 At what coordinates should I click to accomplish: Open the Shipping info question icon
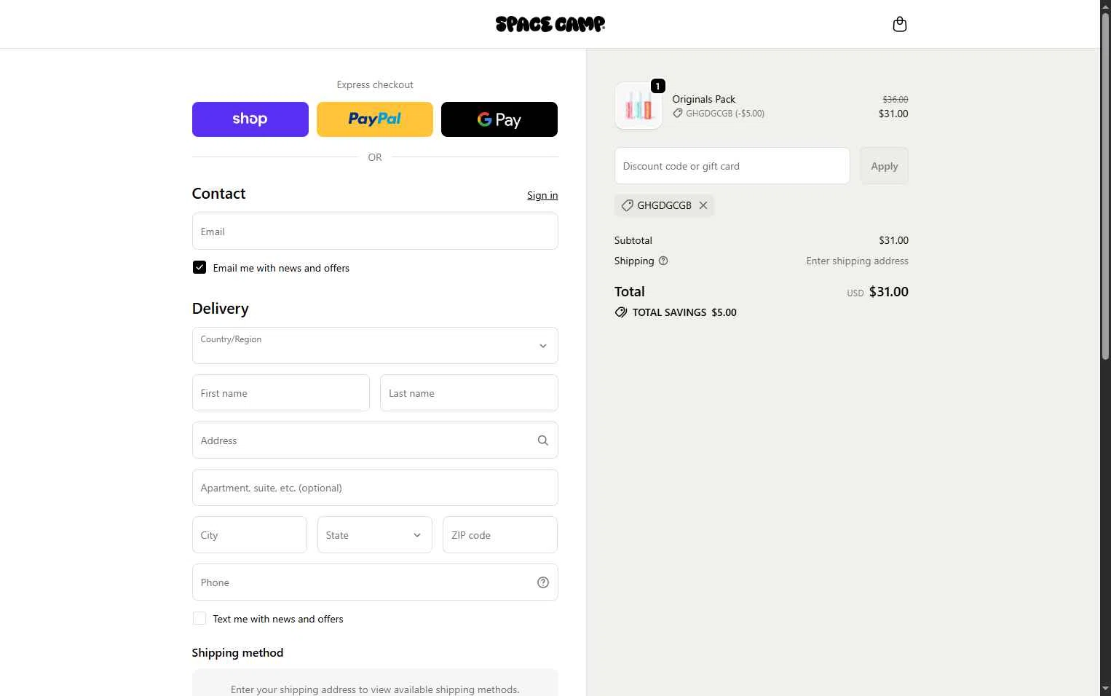point(663,261)
